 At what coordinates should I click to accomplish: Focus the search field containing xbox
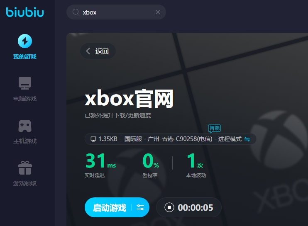coord(116,12)
